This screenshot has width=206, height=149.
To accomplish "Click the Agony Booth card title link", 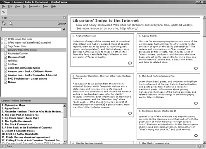I will [x=149, y=36].
